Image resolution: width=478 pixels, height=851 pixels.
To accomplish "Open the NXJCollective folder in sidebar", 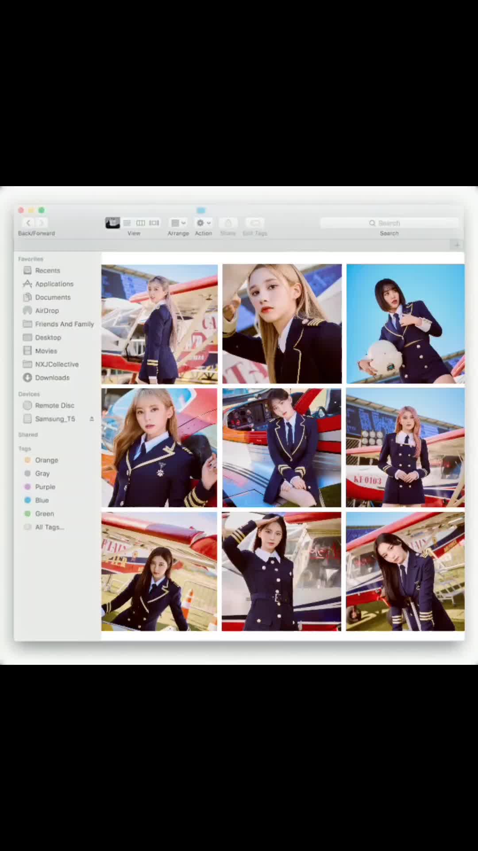I will [51, 364].
